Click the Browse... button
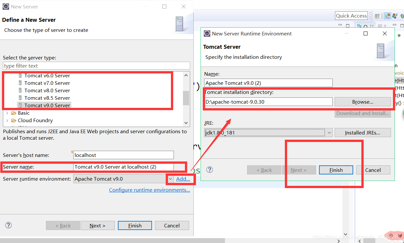This screenshot has width=404, height=243. 363,102
